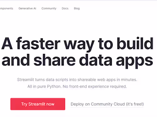Click the word "Streamlit" in the subtitle
The height and width of the screenshot is (117, 157).
(x=26, y=80)
